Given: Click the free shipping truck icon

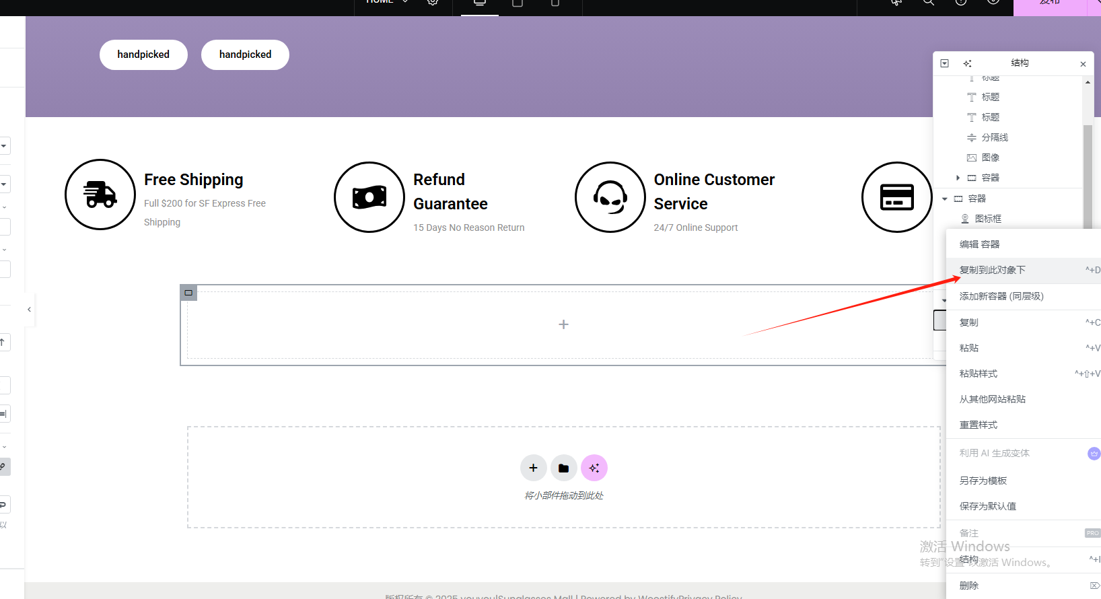Looking at the screenshot, I should tap(100, 195).
